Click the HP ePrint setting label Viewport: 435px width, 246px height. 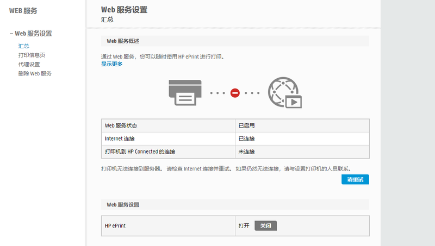(116, 225)
